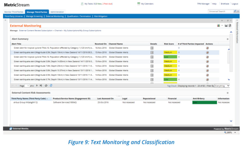This screenshot has width=244, height=148.
Task: Click the Alert Summary vertical scrollbar
Action: tap(229, 57)
